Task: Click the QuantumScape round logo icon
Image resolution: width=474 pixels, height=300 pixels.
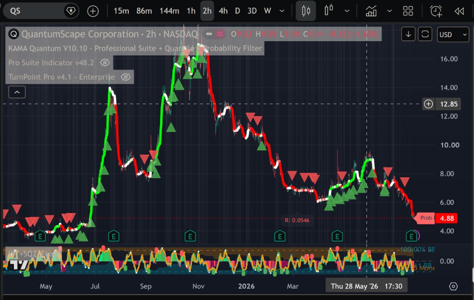Action: tap(13, 34)
